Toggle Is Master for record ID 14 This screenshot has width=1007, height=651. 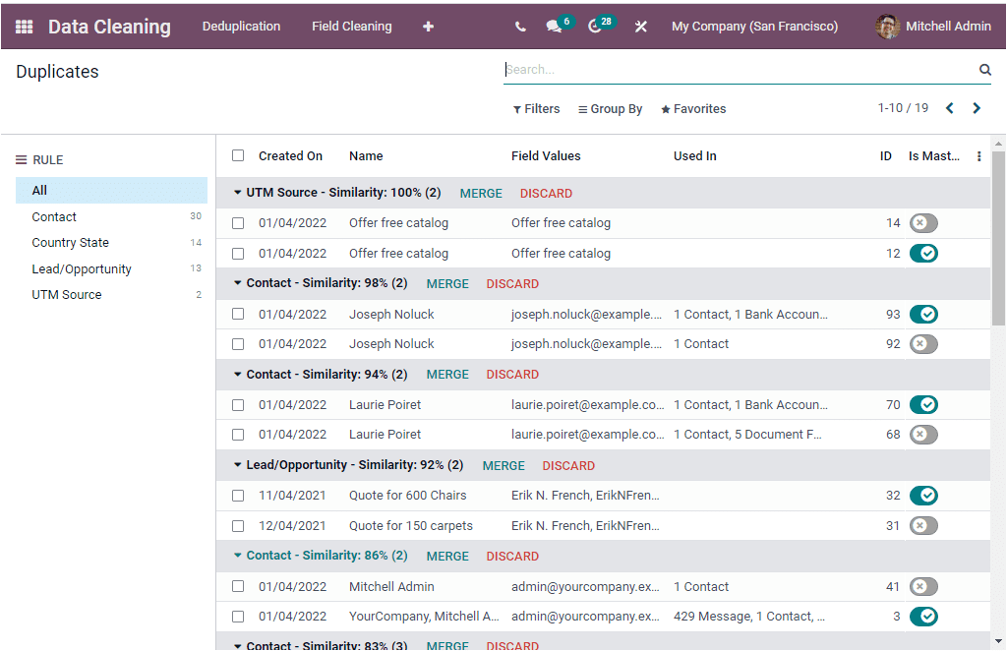pos(923,223)
